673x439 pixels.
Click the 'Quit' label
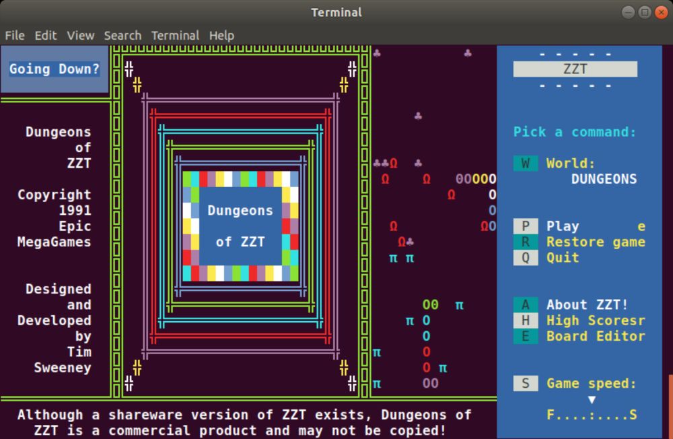[563, 258]
